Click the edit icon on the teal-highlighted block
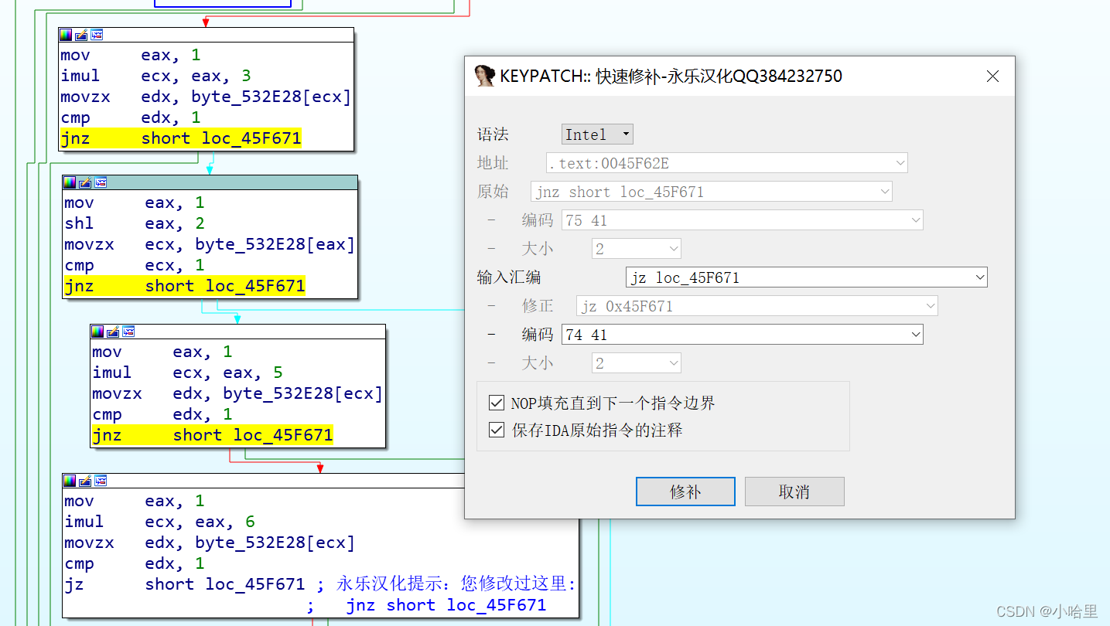 [84, 183]
